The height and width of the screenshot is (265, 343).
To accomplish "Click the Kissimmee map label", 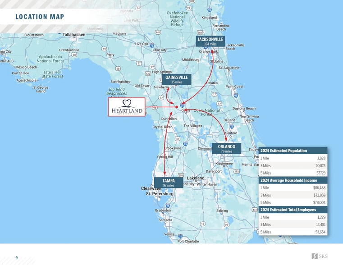I will pos(224,164).
